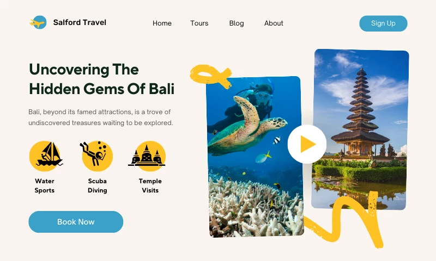Select the Water Sports sailboat icon
Image resolution: width=436 pixels, height=261 pixels.
click(x=46, y=156)
